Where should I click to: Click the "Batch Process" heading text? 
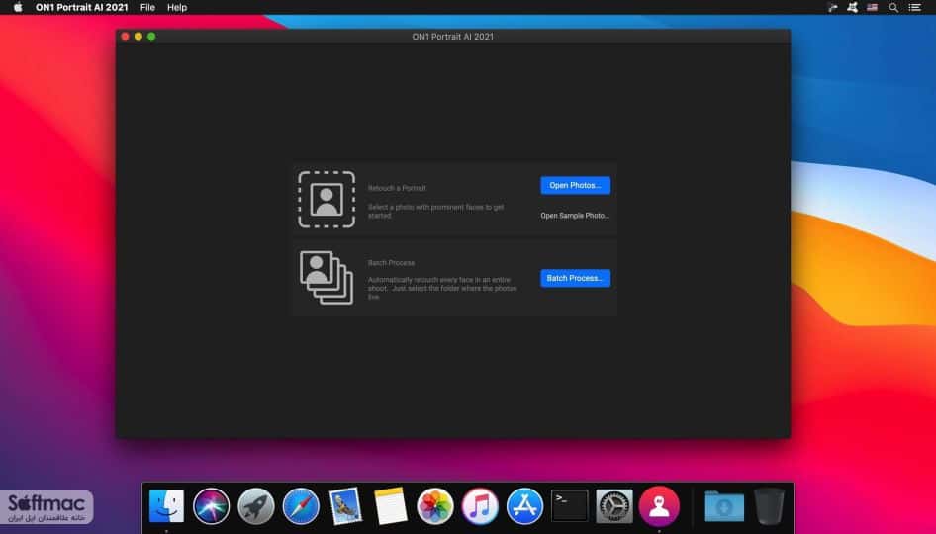click(x=391, y=262)
